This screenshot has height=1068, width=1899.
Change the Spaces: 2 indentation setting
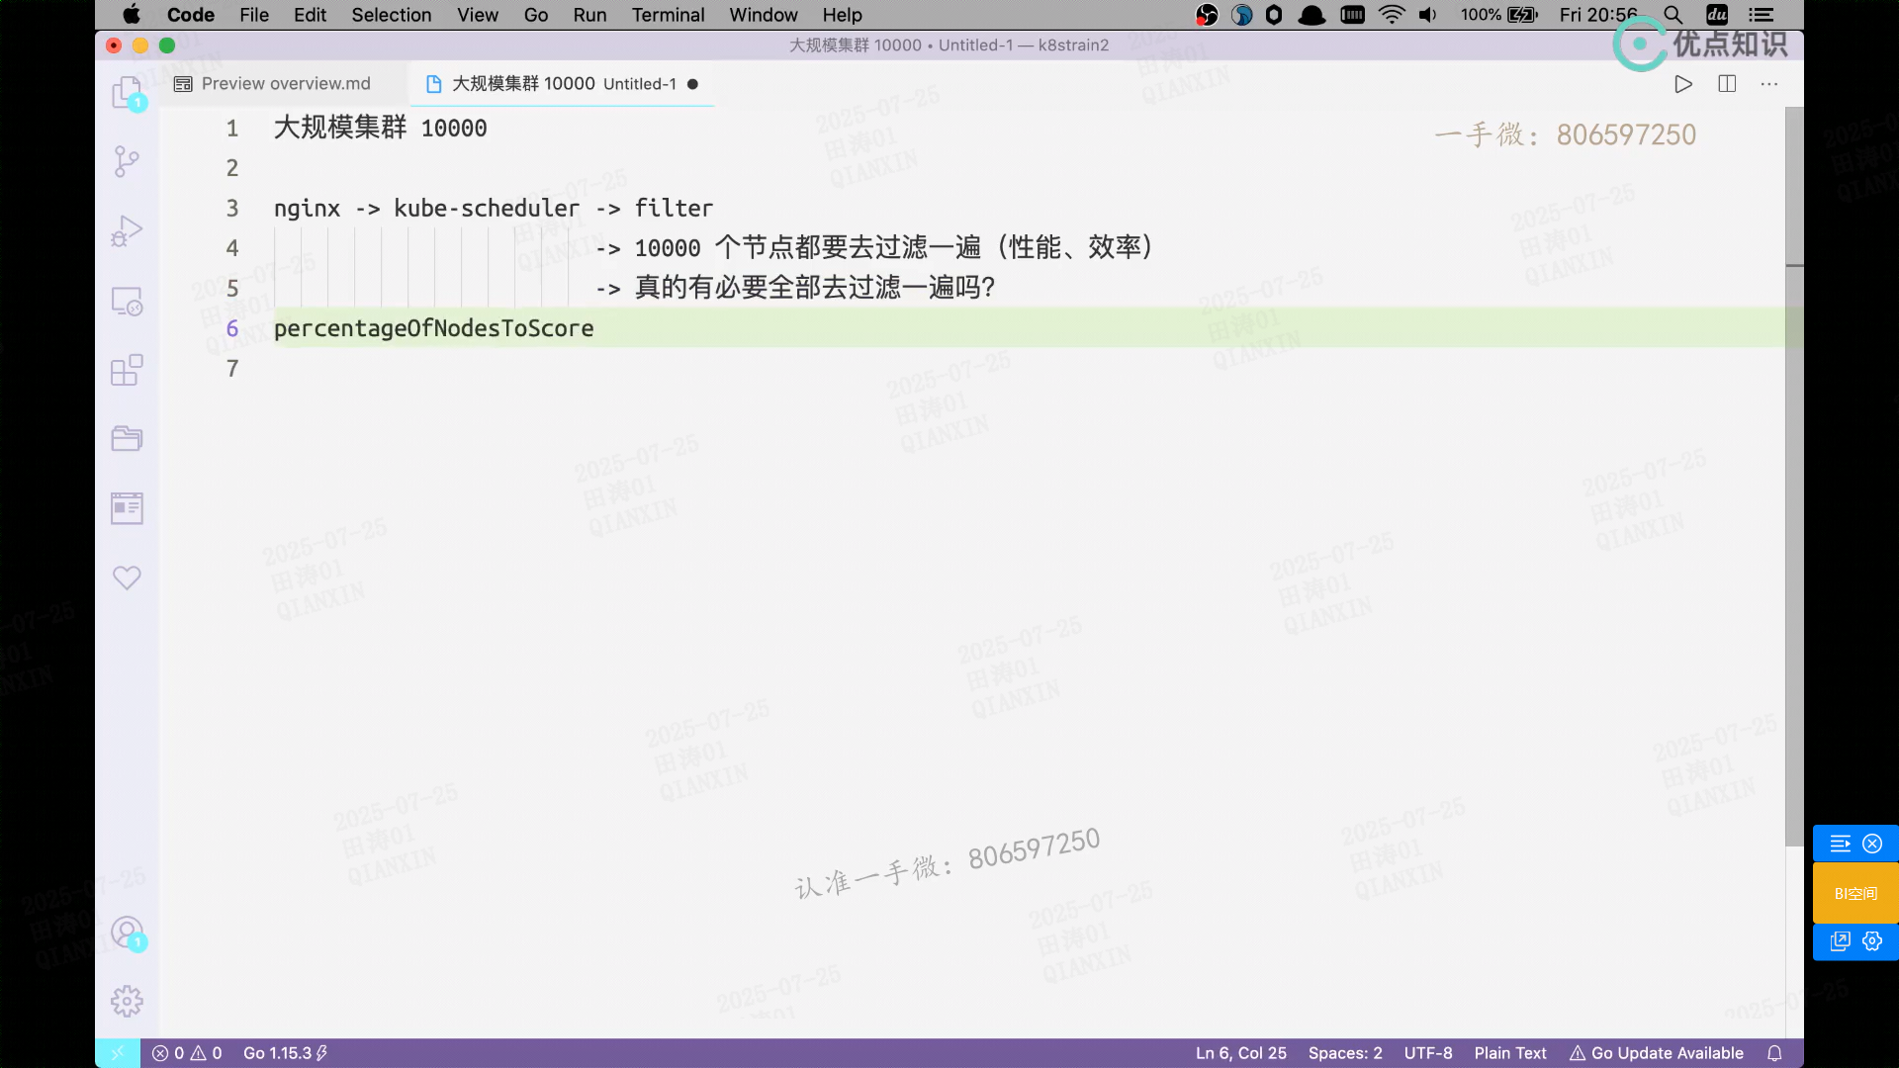click(x=1344, y=1053)
